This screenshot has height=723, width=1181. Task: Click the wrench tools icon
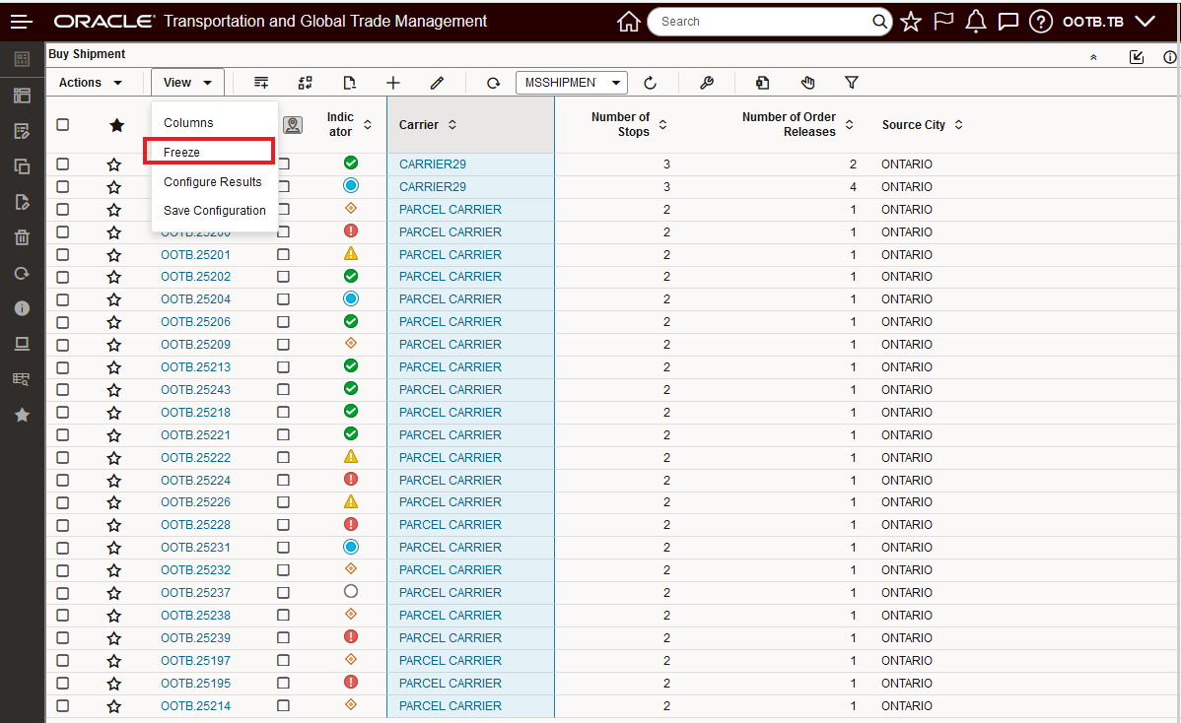pos(707,83)
